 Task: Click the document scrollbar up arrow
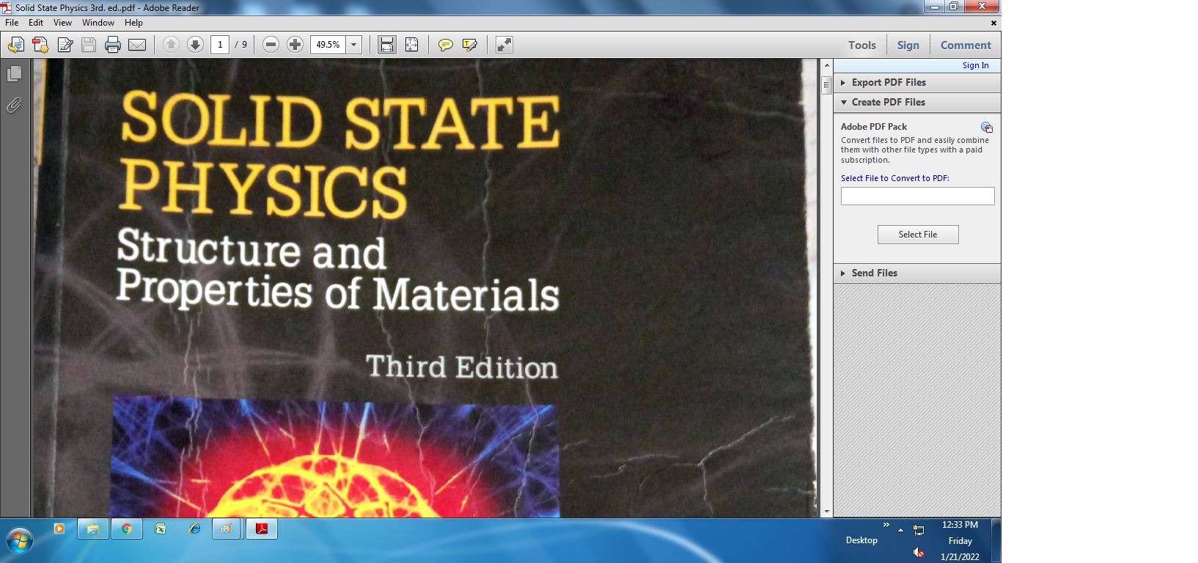coord(827,65)
